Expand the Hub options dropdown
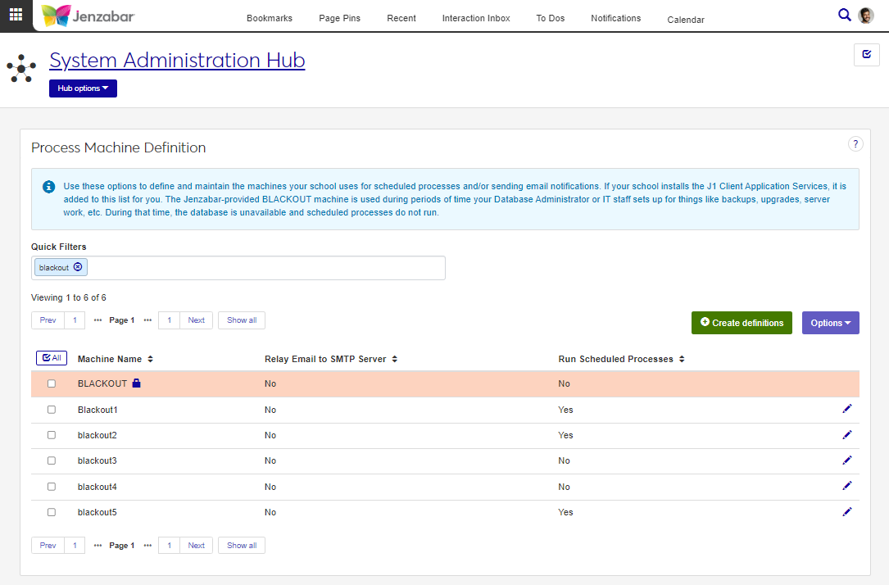Screen dimensions: 889x585 [x=83, y=88]
